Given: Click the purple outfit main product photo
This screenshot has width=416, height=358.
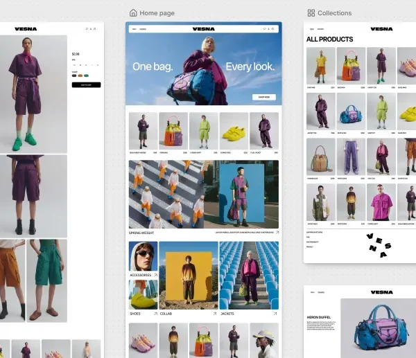Looking at the screenshot, I should pyautogui.click(x=33, y=94).
